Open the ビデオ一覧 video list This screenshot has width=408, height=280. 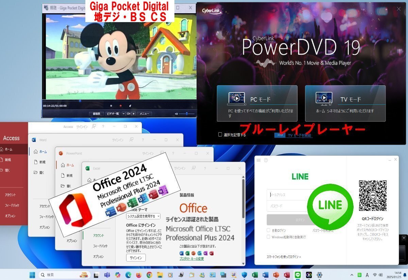coord(113,114)
